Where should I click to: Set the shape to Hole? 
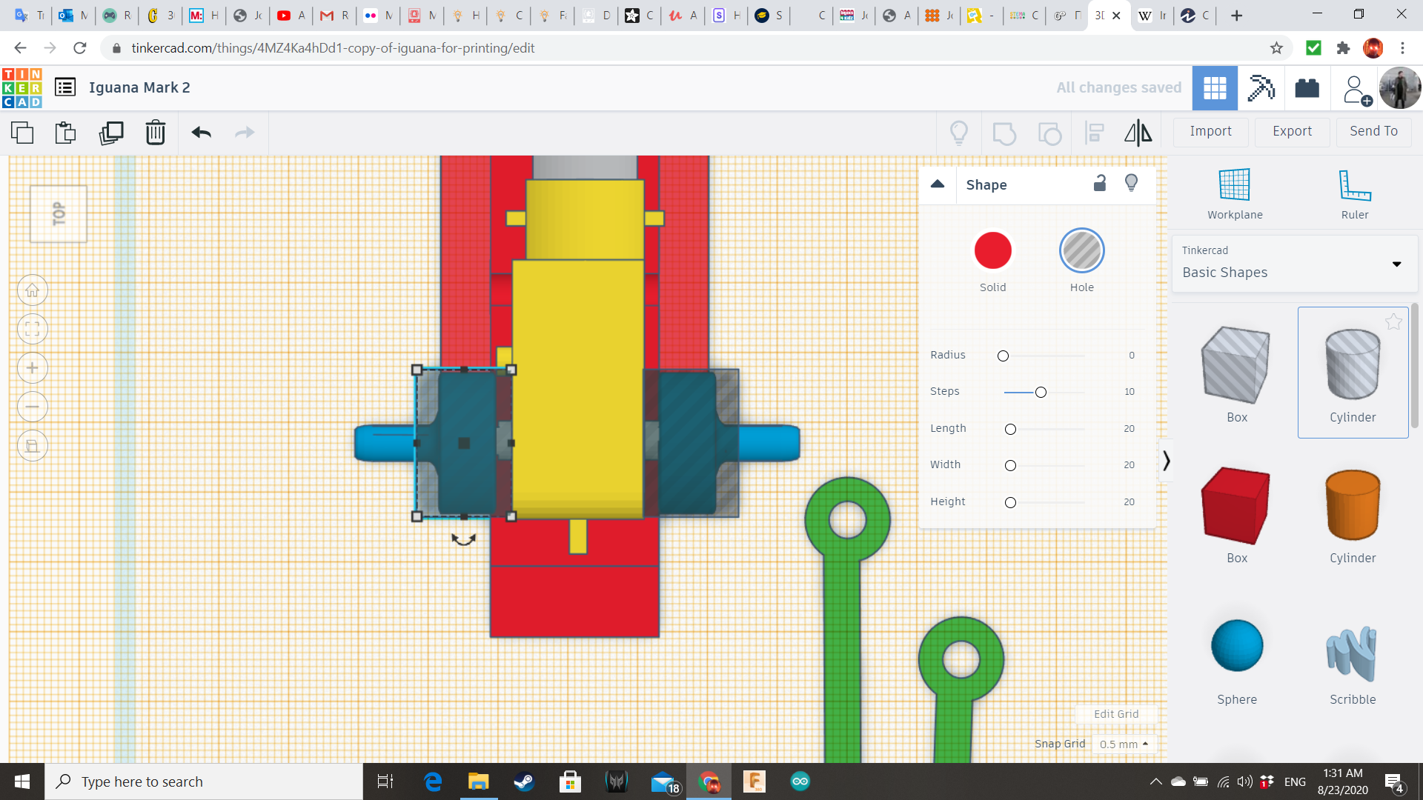tap(1081, 251)
